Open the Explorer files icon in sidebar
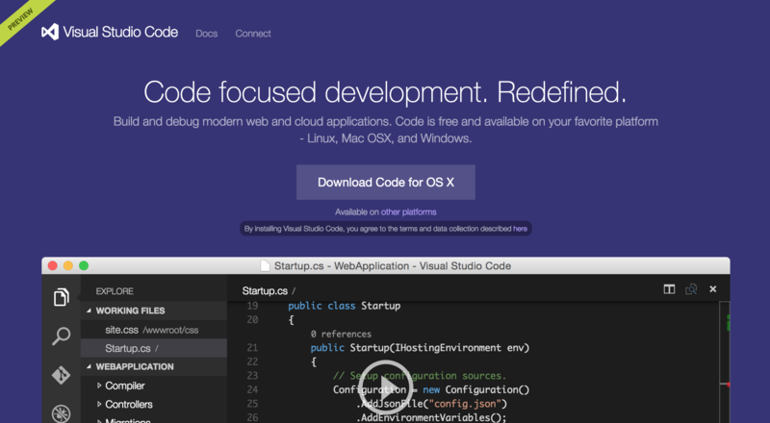 [62, 297]
